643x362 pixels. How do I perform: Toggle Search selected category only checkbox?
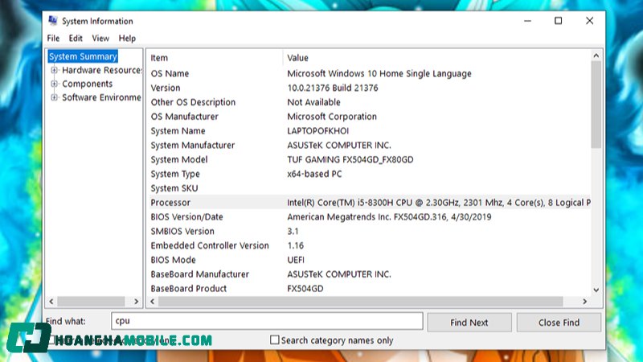[x=53, y=340]
